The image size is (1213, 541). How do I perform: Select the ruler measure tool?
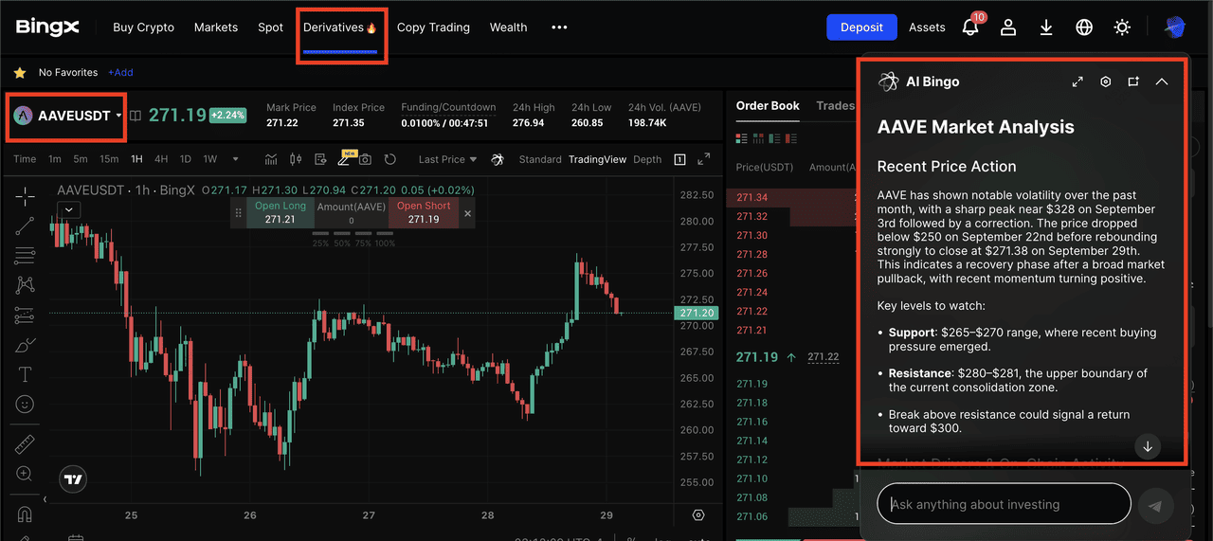(26, 443)
